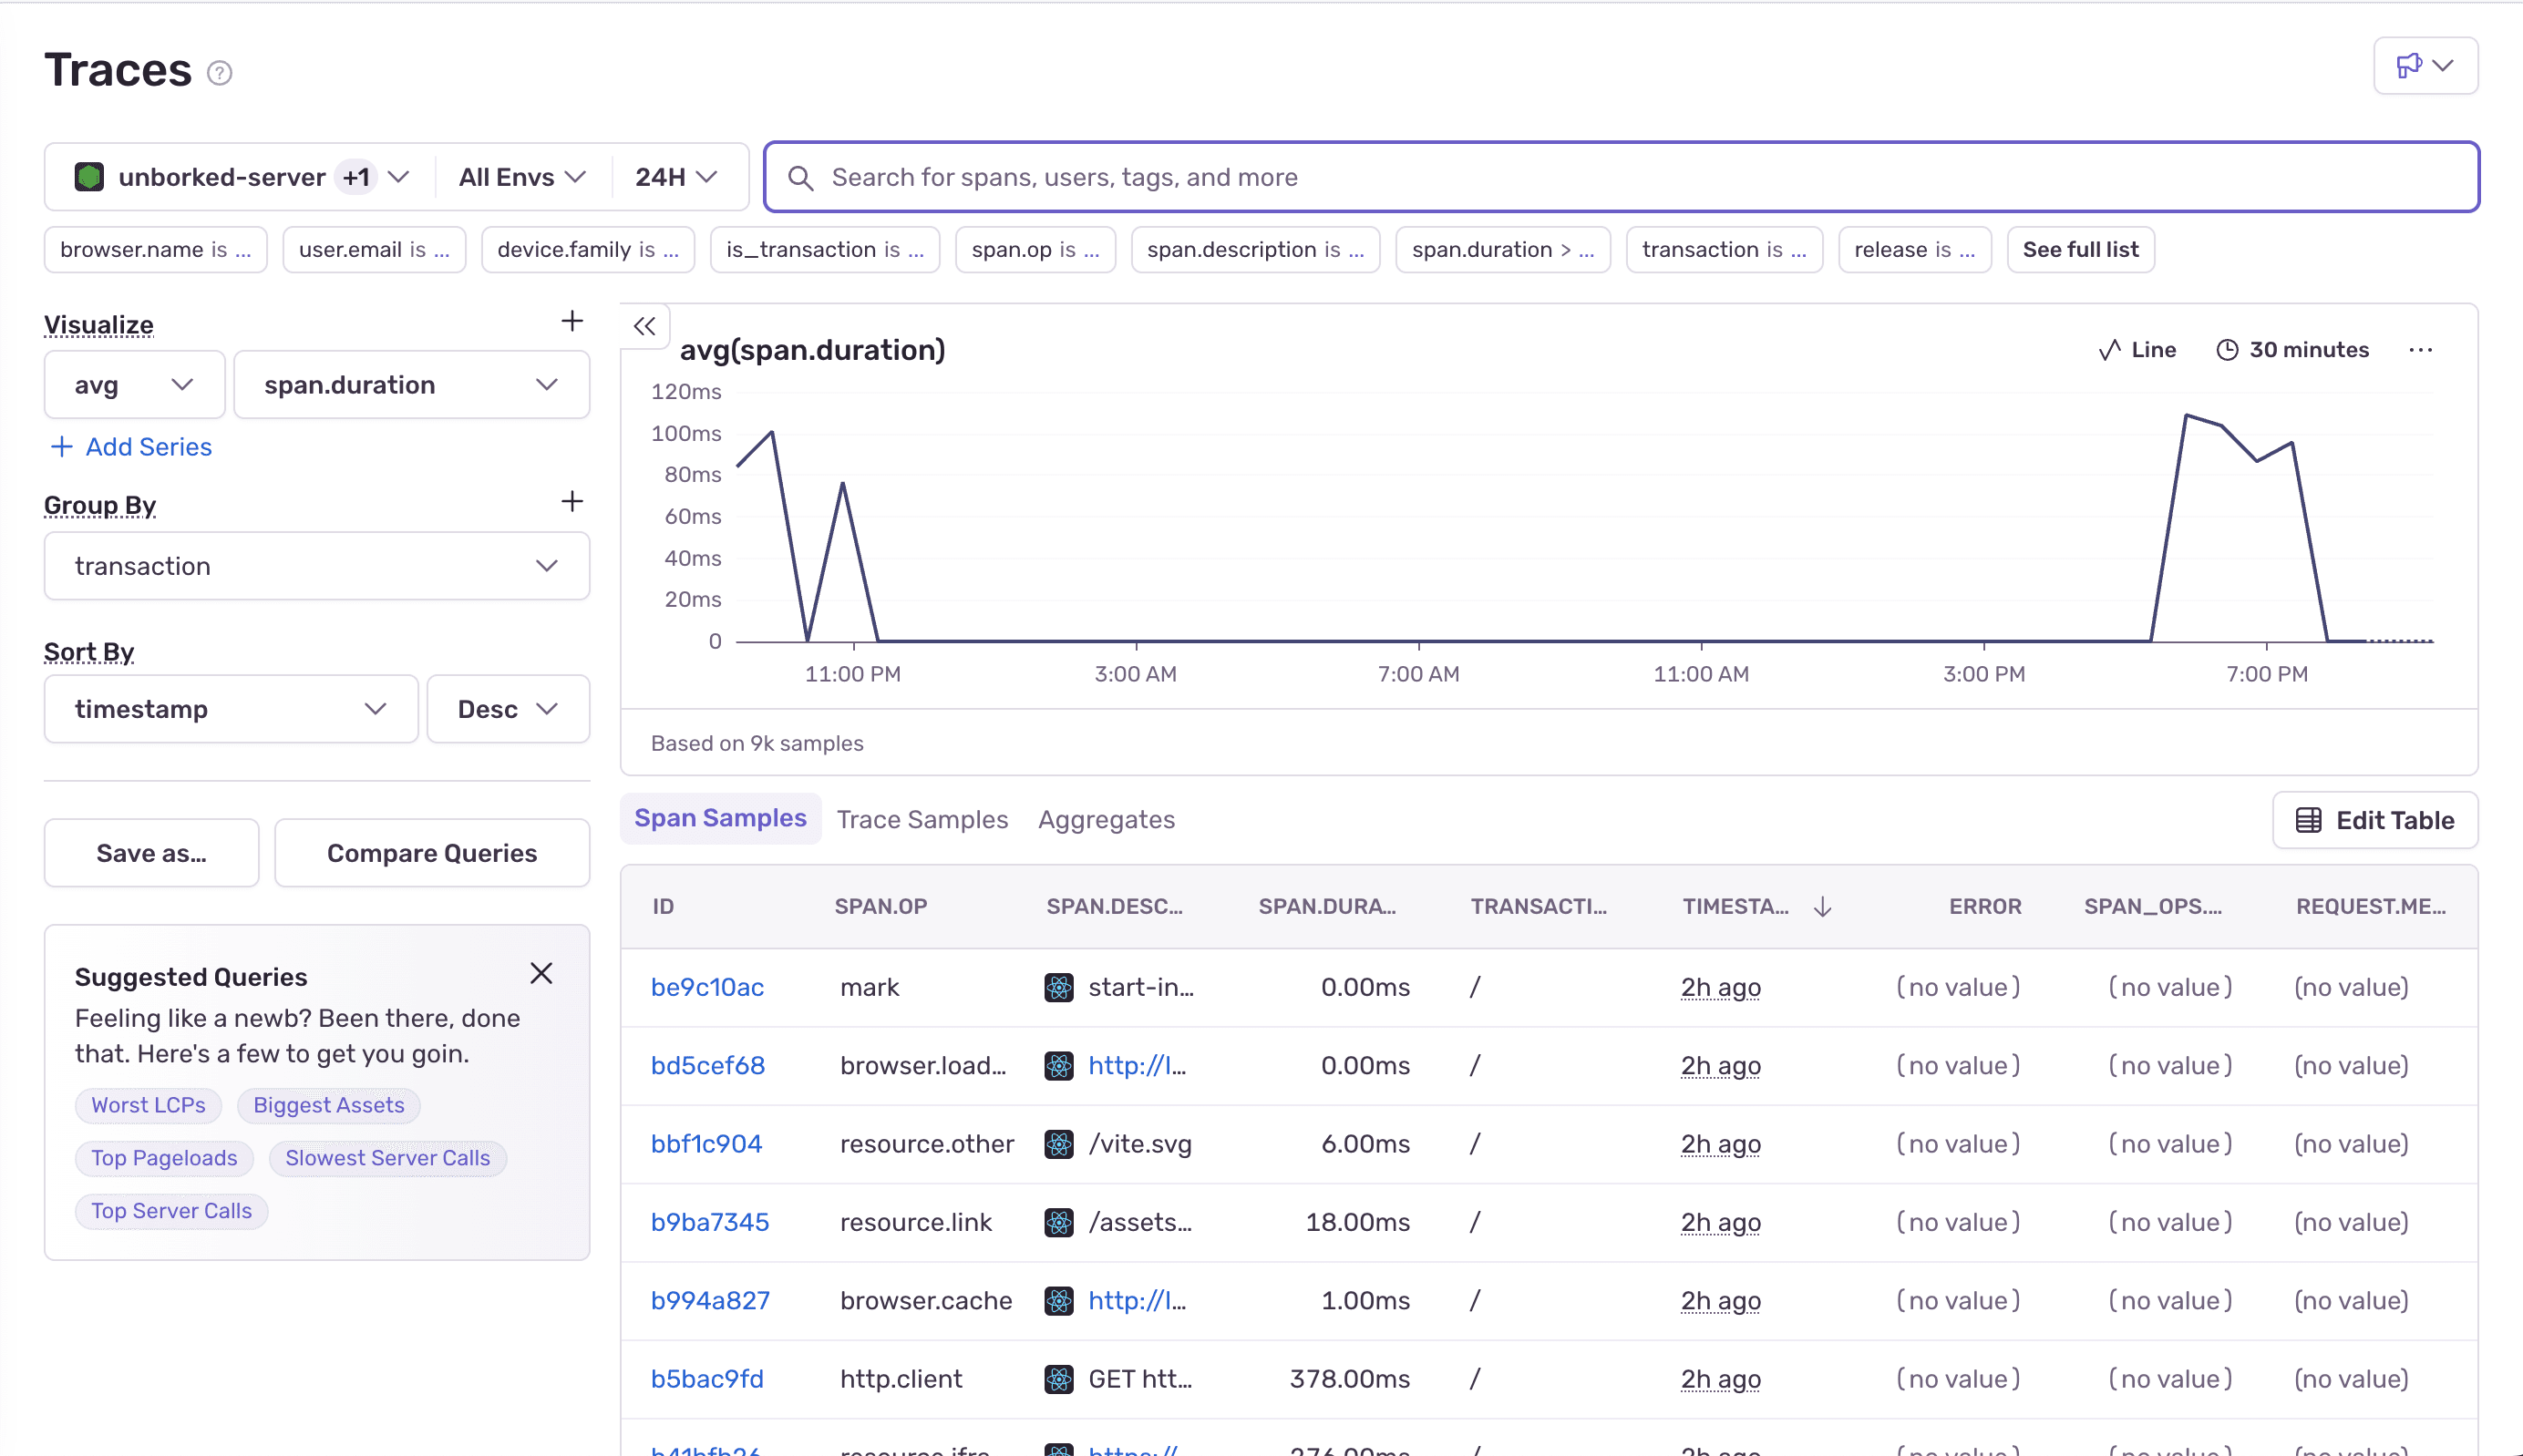Open the chart options ellipsis menu
The height and width of the screenshot is (1456, 2523).
click(2422, 350)
